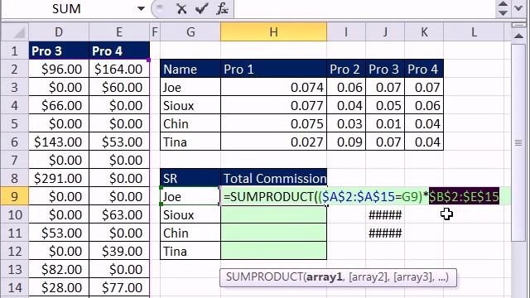This screenshot has width=530, height=298.
Task: Select column J header
Action: (385, 32)
